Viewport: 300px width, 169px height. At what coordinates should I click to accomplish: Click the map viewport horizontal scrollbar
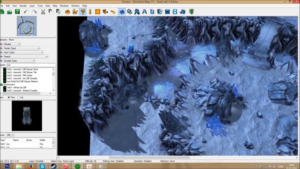pos(178,158)
